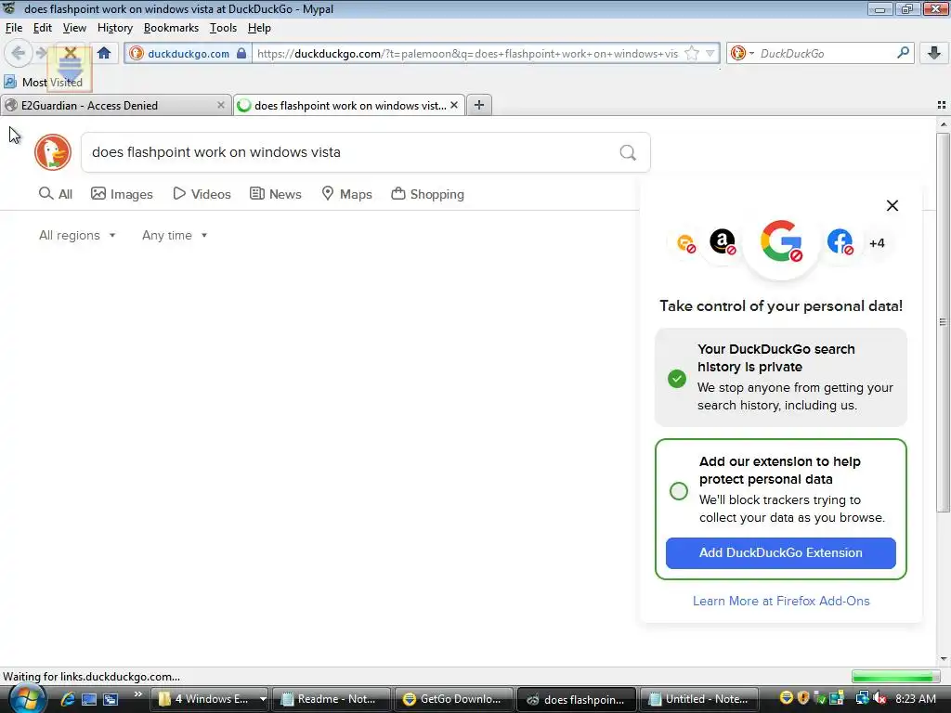
Task: Switch to GetGo Download taskbar button
Action: pyautogui.click(x=453, y=699)
